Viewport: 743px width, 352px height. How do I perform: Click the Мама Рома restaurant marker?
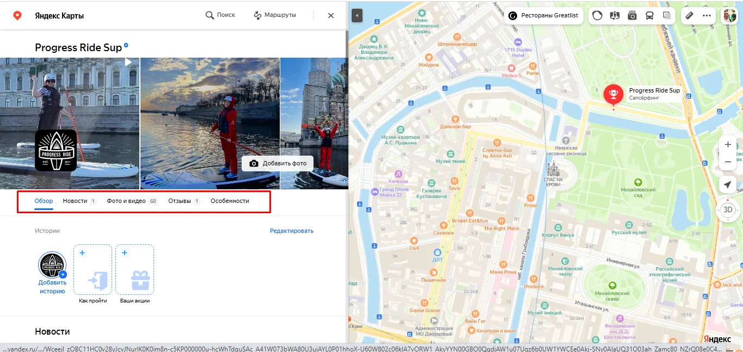tap(502, 263)
